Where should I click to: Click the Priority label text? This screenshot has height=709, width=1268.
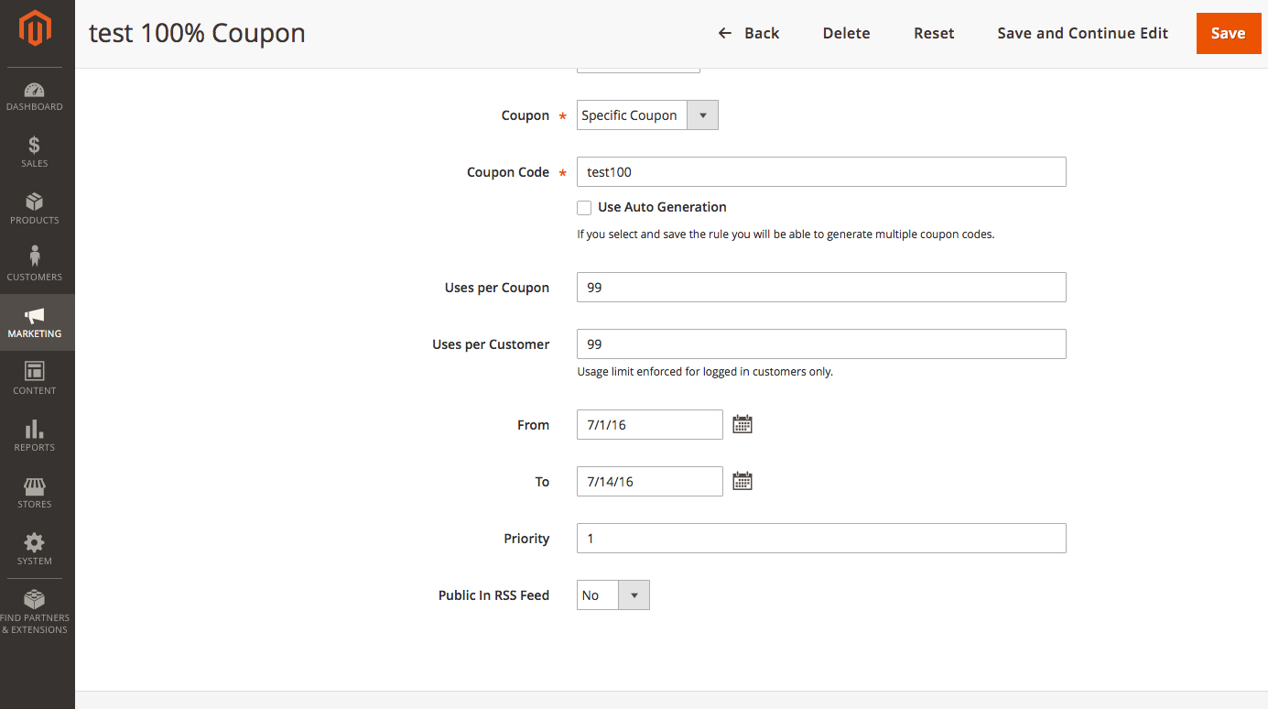point(526,539)
